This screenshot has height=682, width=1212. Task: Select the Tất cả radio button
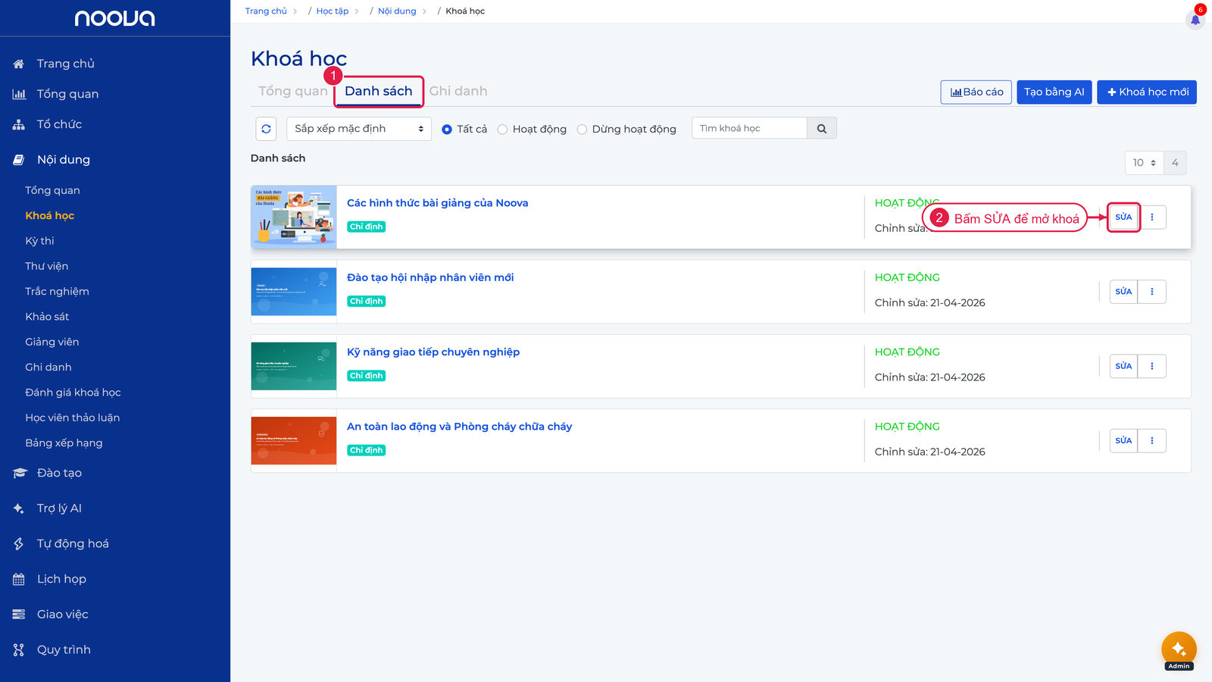pos(447,130)
